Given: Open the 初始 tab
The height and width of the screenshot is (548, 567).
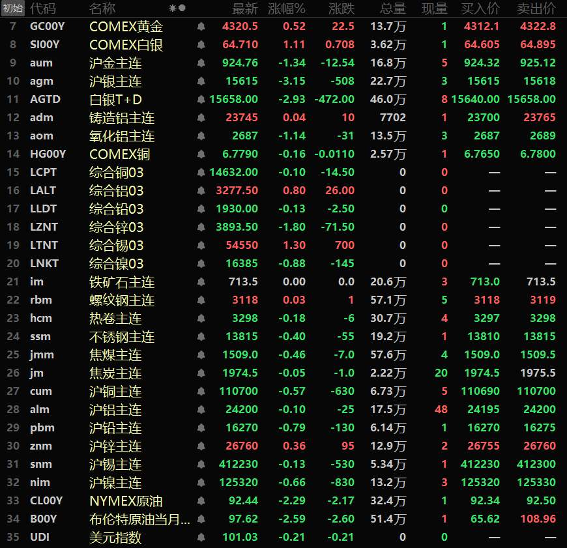Looking at the screenshot, I should coord(12,8).
